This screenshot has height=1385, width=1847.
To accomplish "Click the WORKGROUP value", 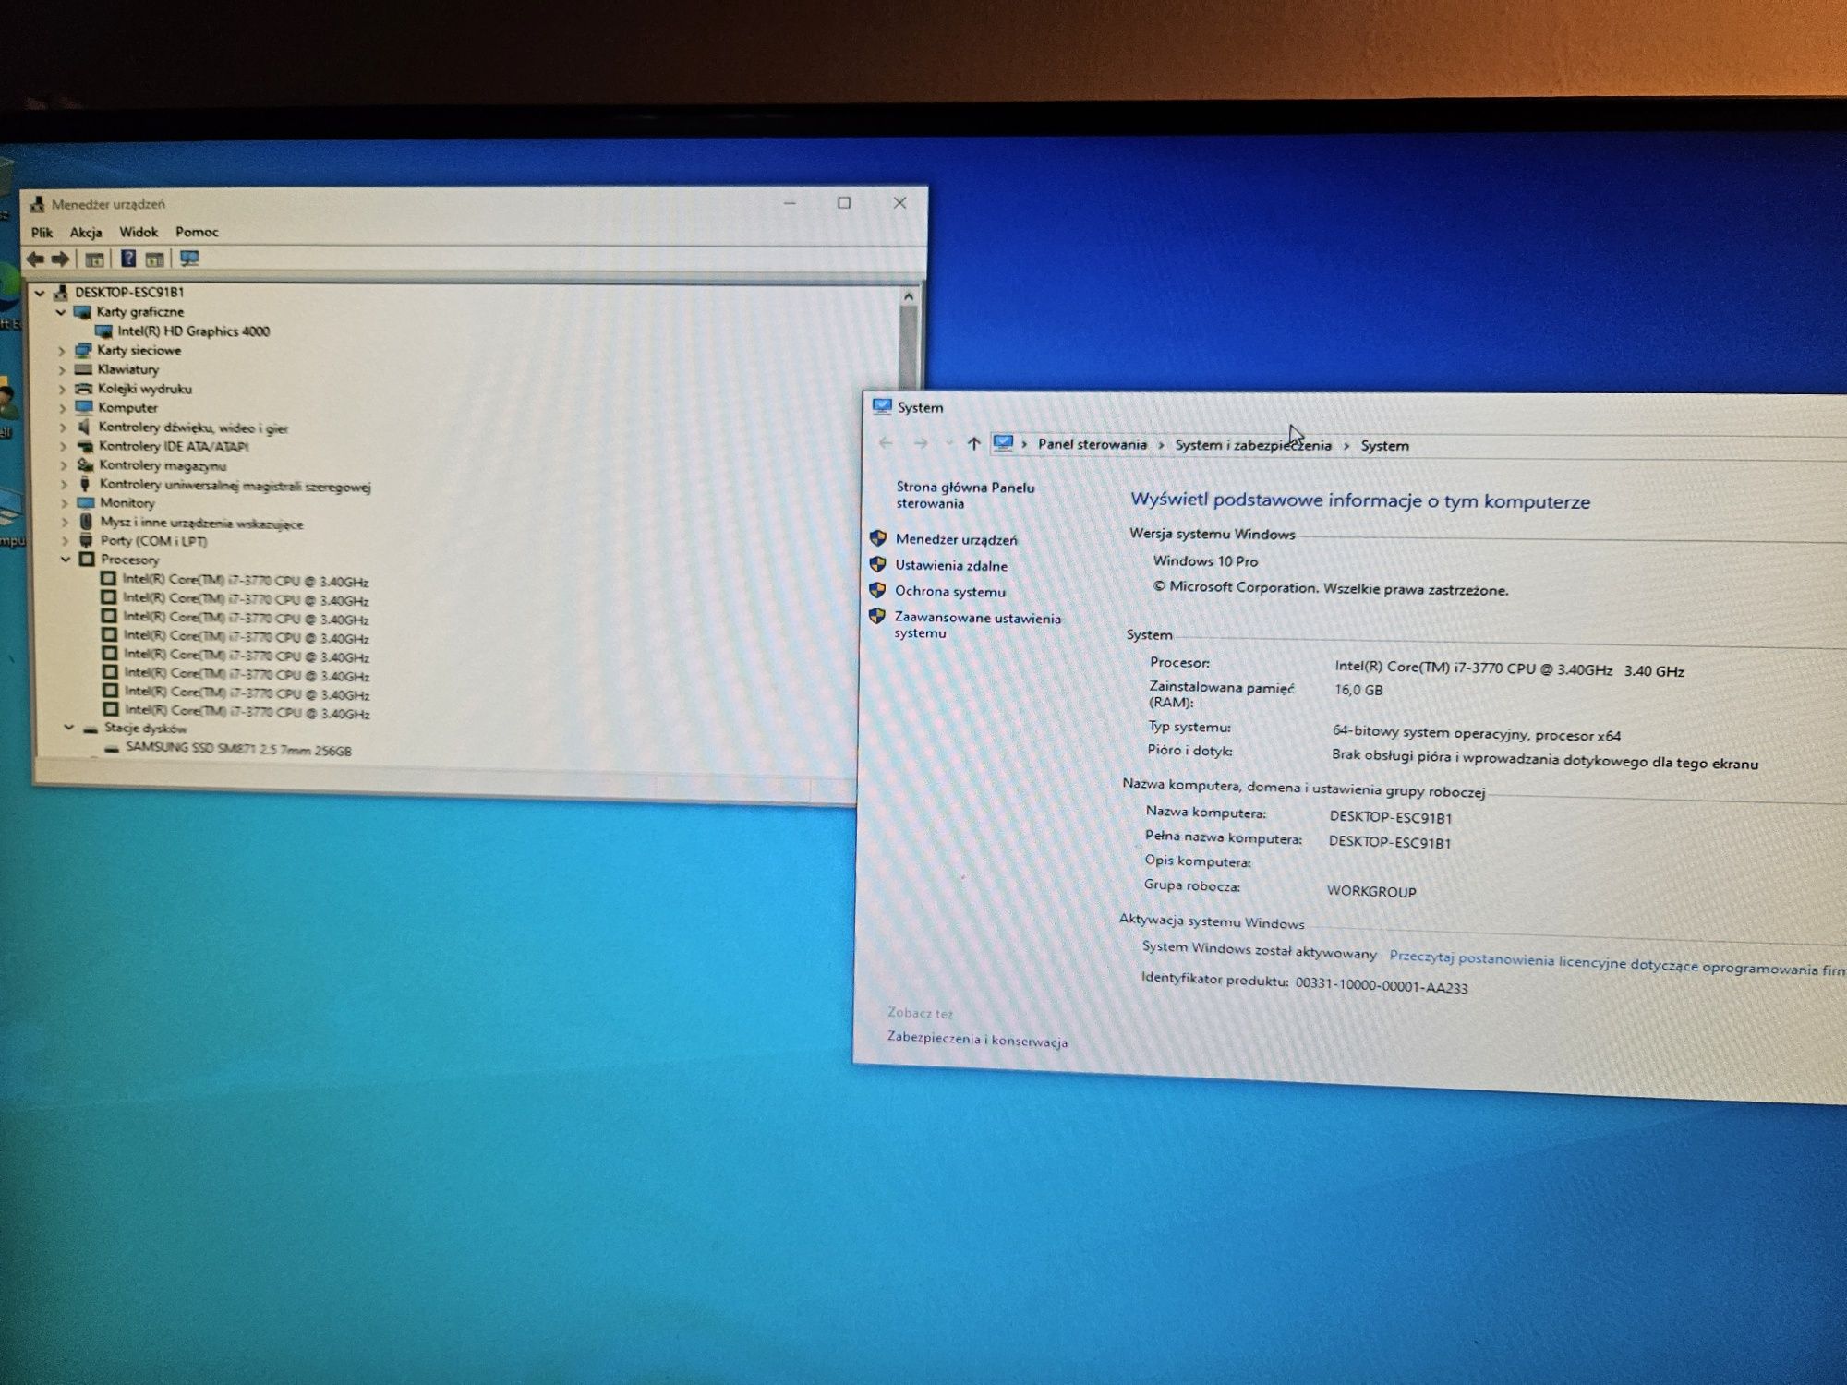I will [1371, 890].
